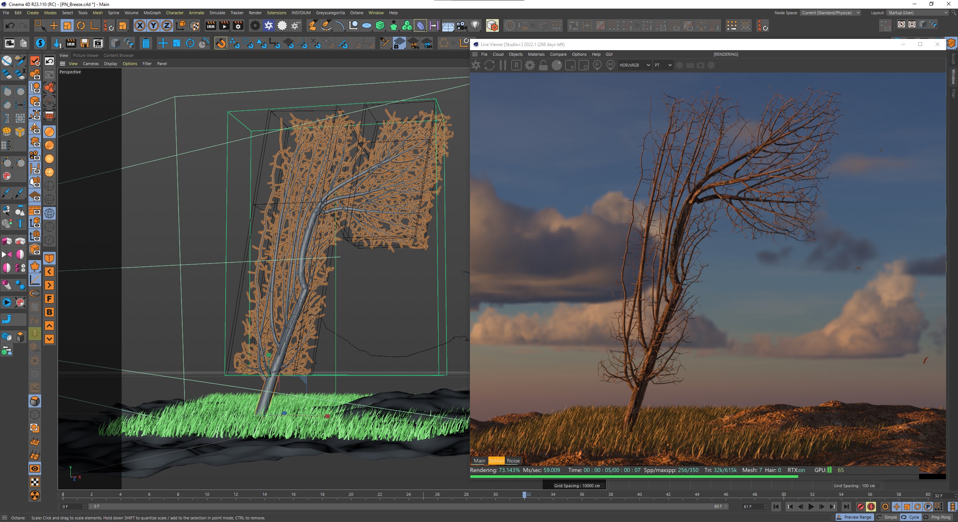
Task: Click the Live Viewer render region R icon
Action: 516,65
